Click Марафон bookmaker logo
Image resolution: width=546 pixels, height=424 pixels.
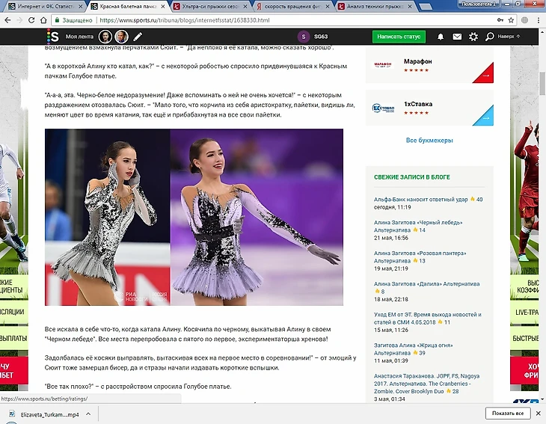point(383,65)
